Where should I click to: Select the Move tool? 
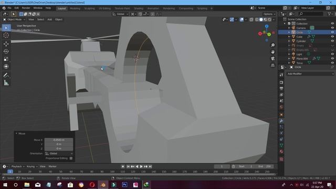click(x=6, y=44)
